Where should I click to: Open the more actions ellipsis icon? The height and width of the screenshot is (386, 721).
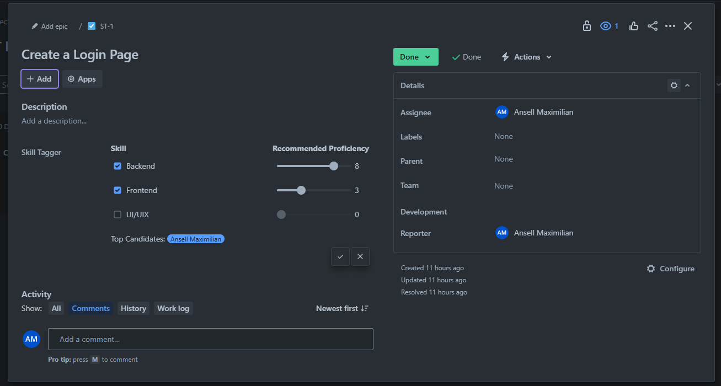(670, 25)
